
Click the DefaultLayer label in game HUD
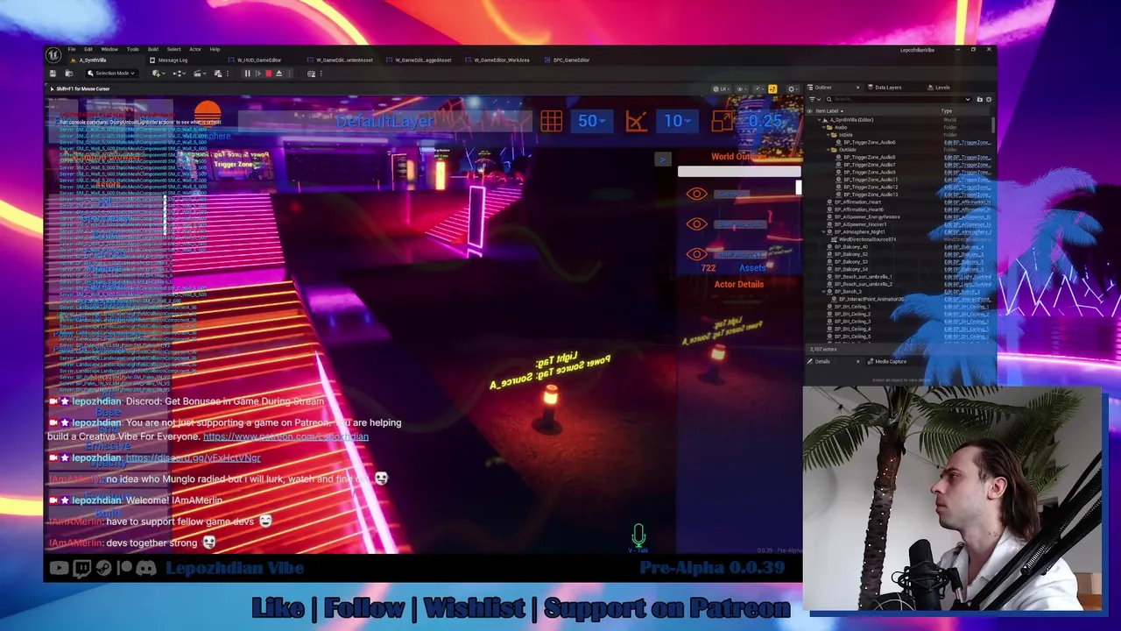pos(385,121)
